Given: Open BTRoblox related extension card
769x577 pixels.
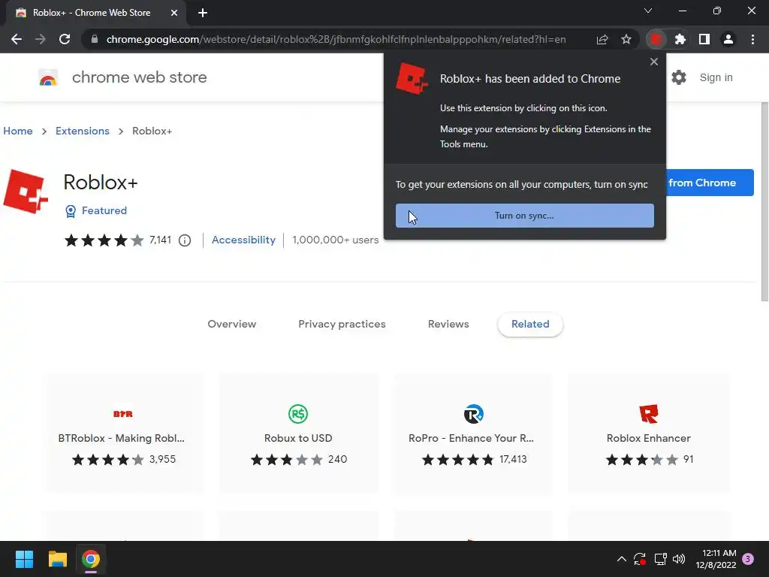Looking at the screenshot, I should click(x=123, y=434).
